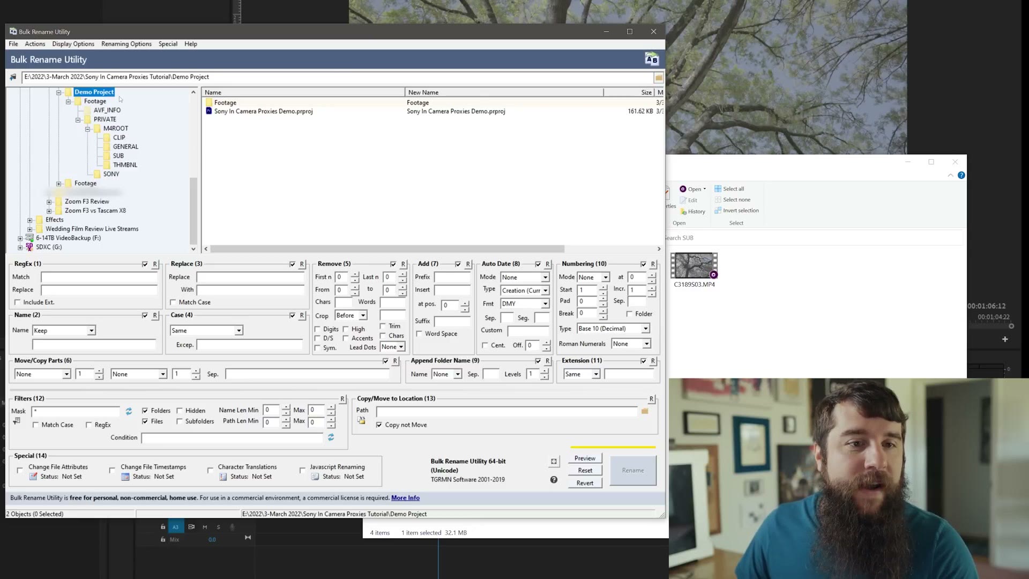The image size is (1029, 579).
Task: Click Select all in Explorer ribbon
Action: (729, 189)
